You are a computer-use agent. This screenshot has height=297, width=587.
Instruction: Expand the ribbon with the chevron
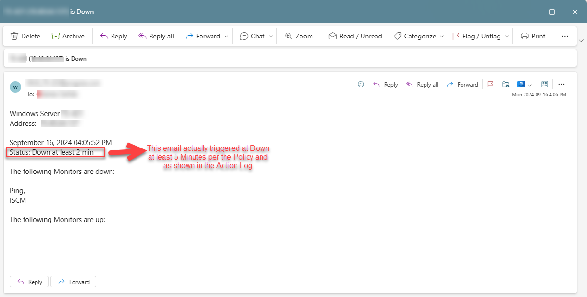coord(582,40)
